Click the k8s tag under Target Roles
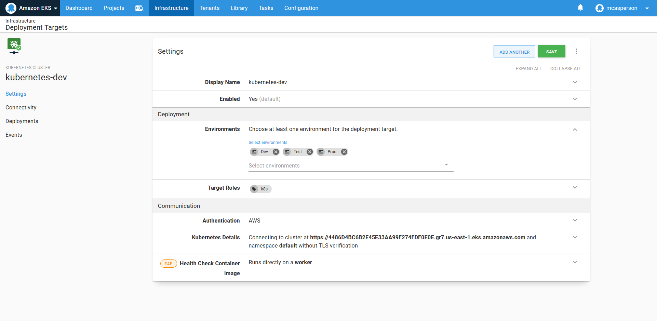This screenshot has width=657, height=321. (x=260, y=189)
